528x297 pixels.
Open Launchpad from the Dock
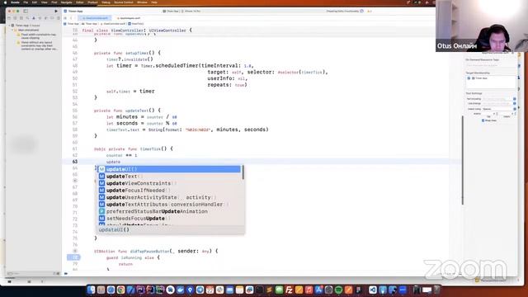(101, 290)
